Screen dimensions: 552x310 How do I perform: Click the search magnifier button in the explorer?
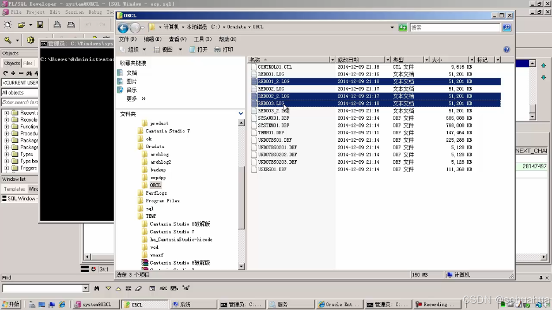coord(506,28)
